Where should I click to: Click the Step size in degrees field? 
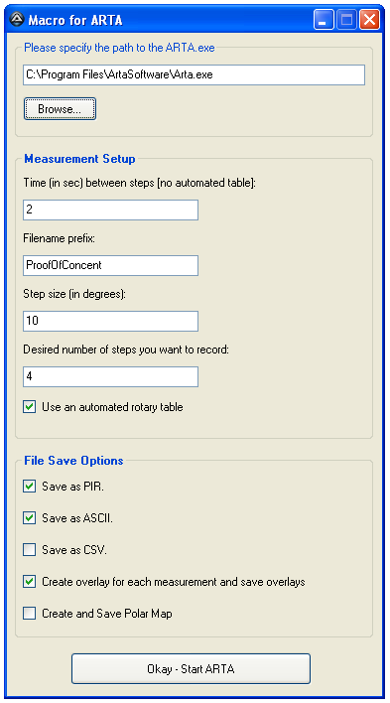click(x=110, y=321)
